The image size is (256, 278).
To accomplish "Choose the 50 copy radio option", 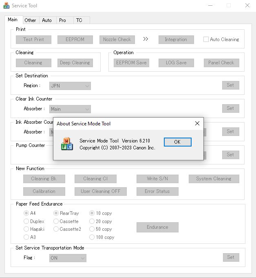I will tap(92, 229).
